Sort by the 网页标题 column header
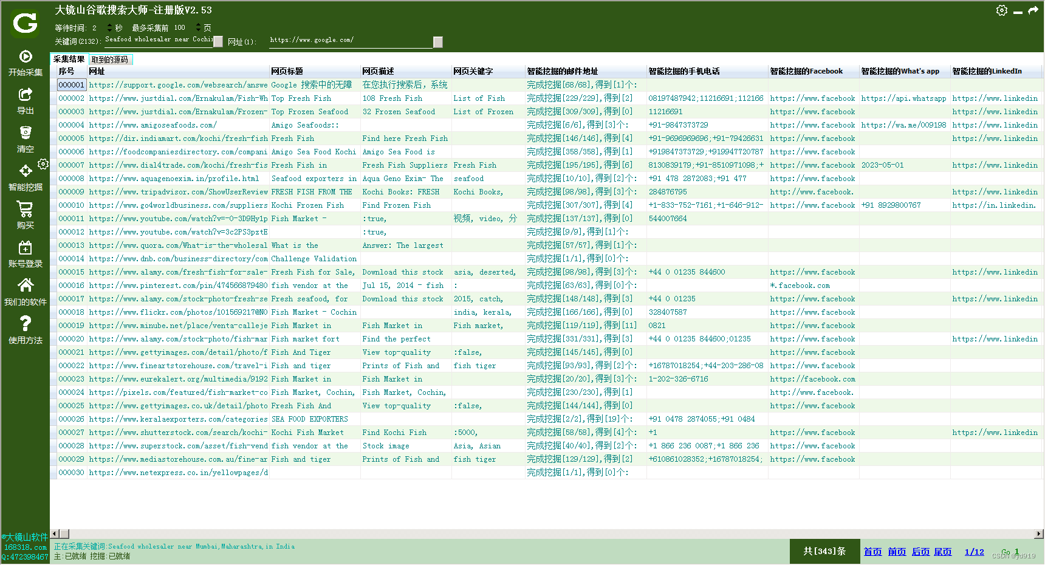 point(315,71)
